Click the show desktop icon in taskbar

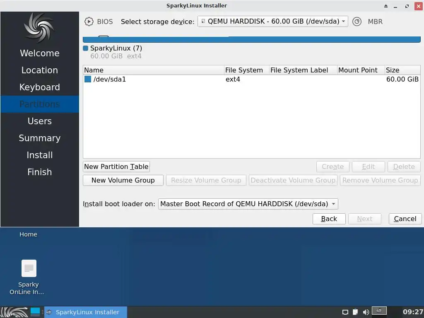(x=35, y=312)
